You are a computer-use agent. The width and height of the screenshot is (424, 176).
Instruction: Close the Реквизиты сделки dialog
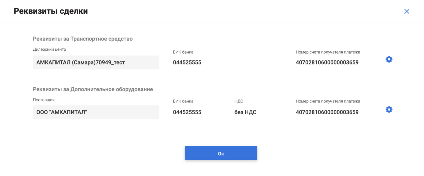pos(407,11)
